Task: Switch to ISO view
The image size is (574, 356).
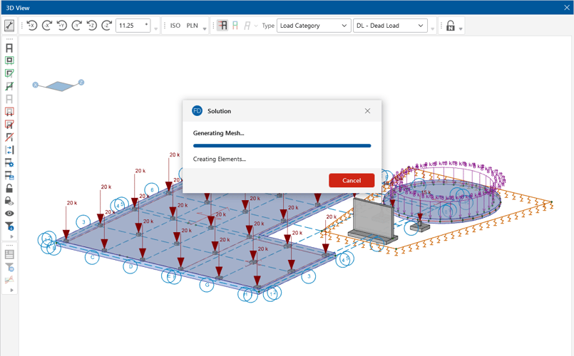Action: pos(175,26)
